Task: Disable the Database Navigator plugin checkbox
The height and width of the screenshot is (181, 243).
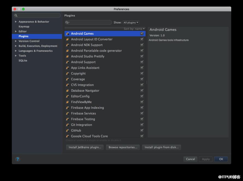Action: click(x=142, y=90)
